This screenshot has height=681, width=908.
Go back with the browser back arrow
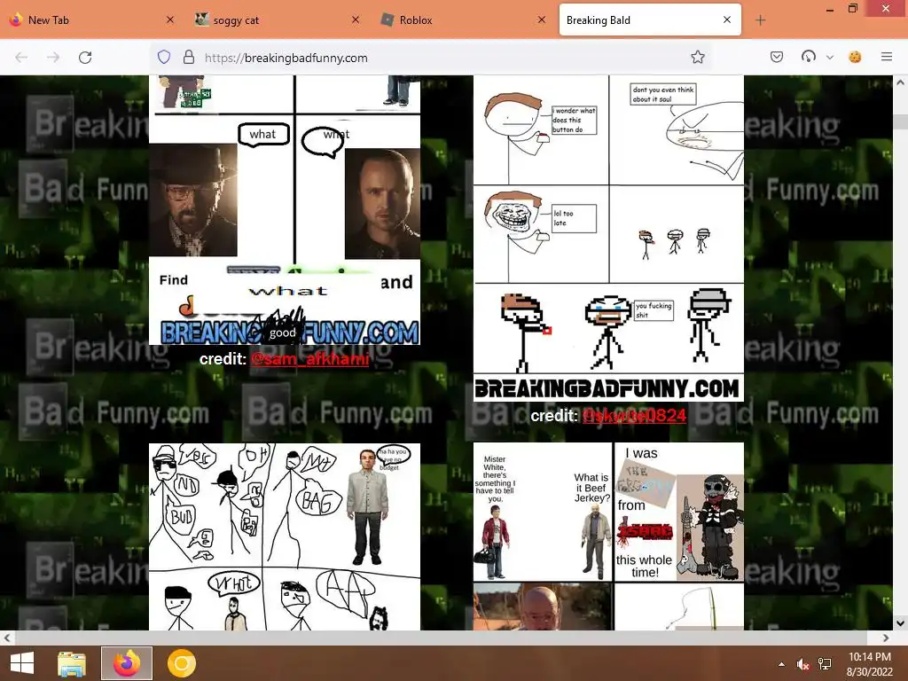(21, 58)
